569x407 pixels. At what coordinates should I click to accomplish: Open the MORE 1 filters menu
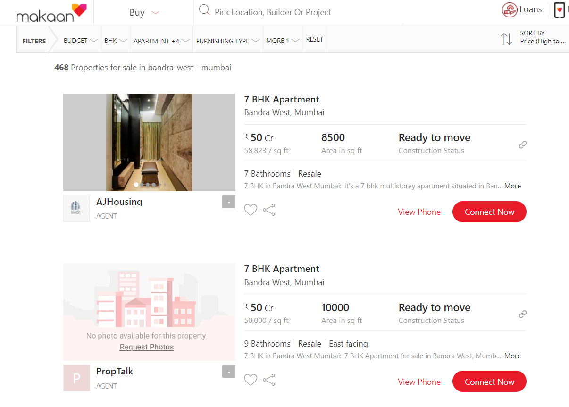283,41
